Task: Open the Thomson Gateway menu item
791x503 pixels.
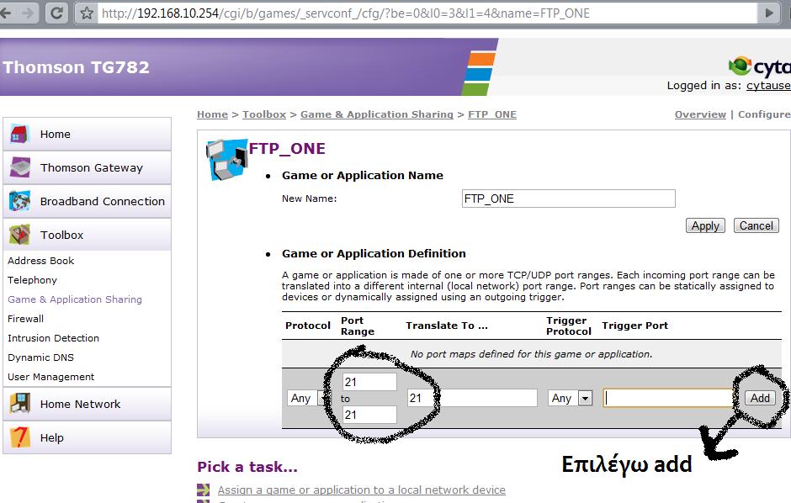Action: 87,168
